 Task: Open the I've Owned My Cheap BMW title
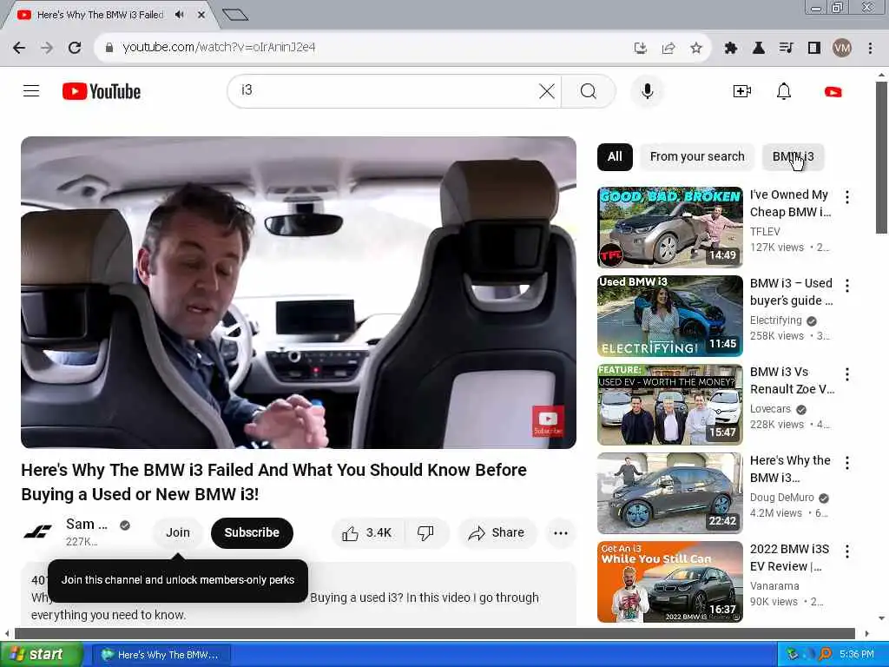click(x=790, y=203)
